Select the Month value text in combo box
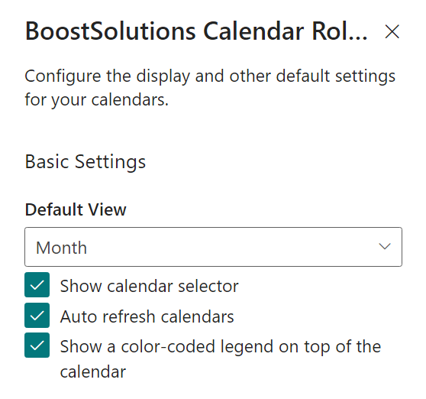This screenshot has height=399, width=426. coord(61,248)
